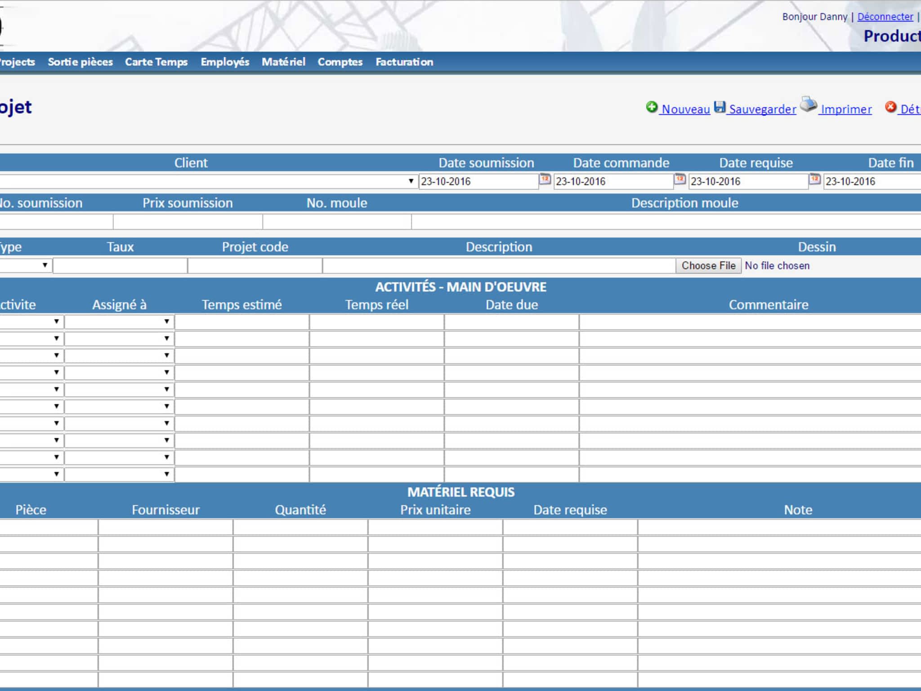Expand the Client dropdown list
Screen dimensions: 921x691
tap(411, 181)
